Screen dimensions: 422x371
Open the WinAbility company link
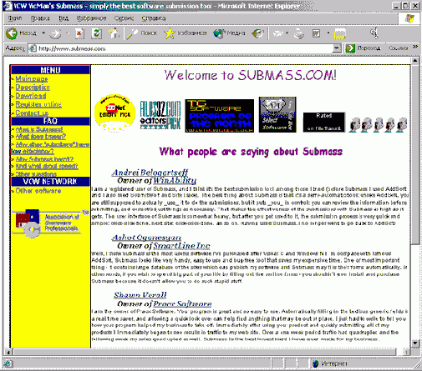point(175,181)
